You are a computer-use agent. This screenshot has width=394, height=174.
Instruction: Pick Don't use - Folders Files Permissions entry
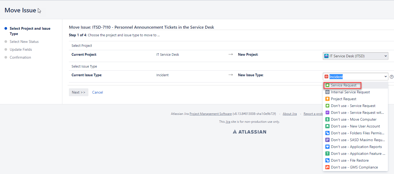[355, 133]
